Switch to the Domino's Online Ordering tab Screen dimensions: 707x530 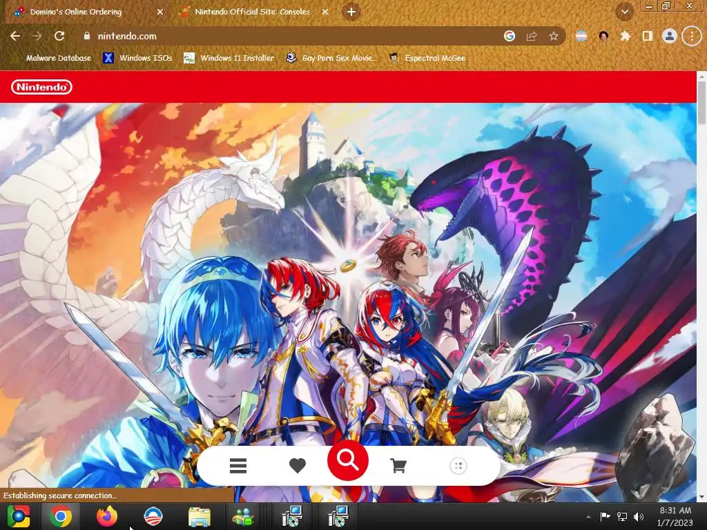coord(88,12)
